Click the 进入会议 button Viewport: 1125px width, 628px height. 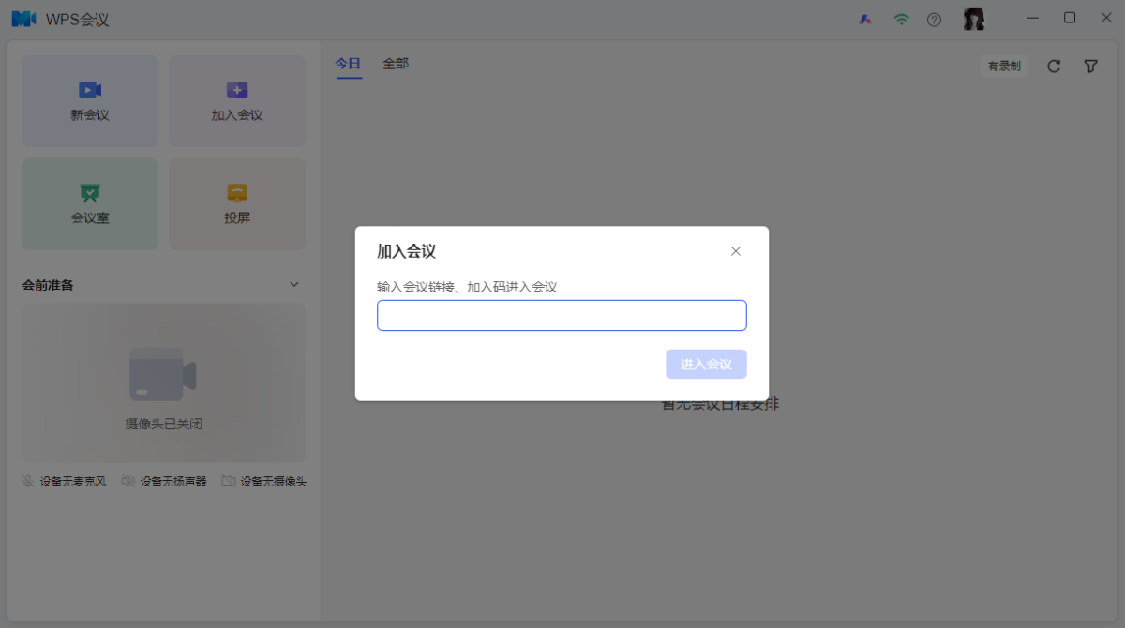click(706, 364)
